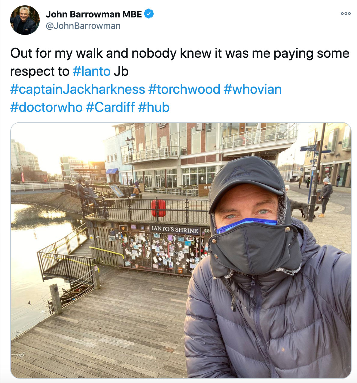
Task: Click the #hub hashtag
Action: (154, 107)
